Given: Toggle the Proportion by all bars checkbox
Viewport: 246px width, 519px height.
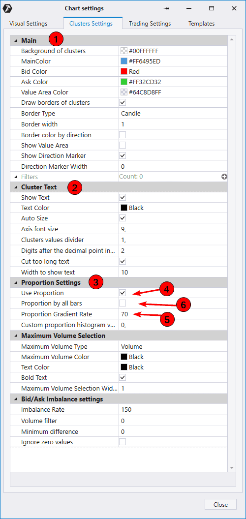Looking at the screenshot, I should (123, 303).
